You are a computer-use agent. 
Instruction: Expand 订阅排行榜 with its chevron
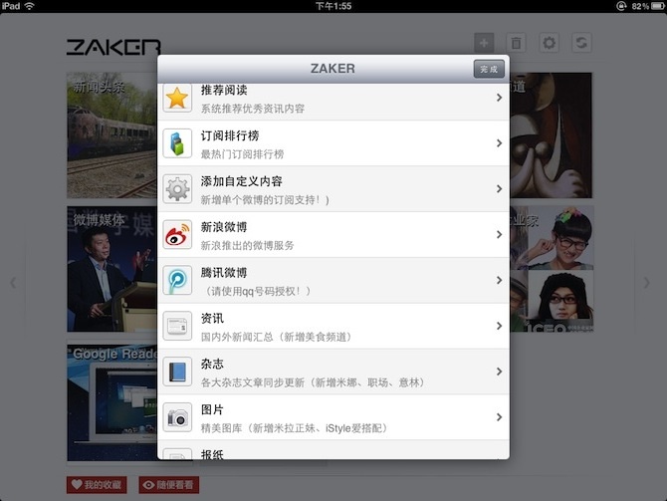(500, 143)
